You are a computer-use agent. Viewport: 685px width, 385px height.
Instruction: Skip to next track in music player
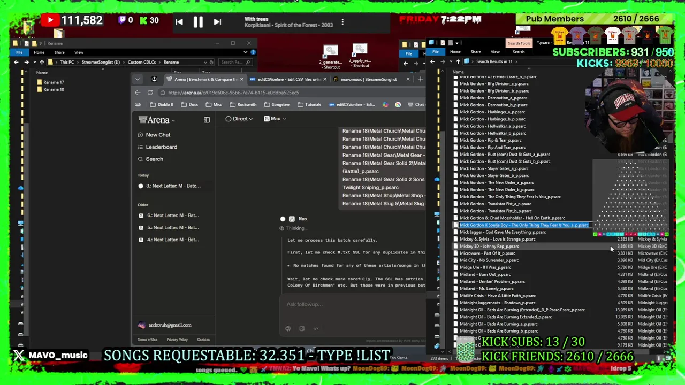pyautogui.click(x=217, y=22)
